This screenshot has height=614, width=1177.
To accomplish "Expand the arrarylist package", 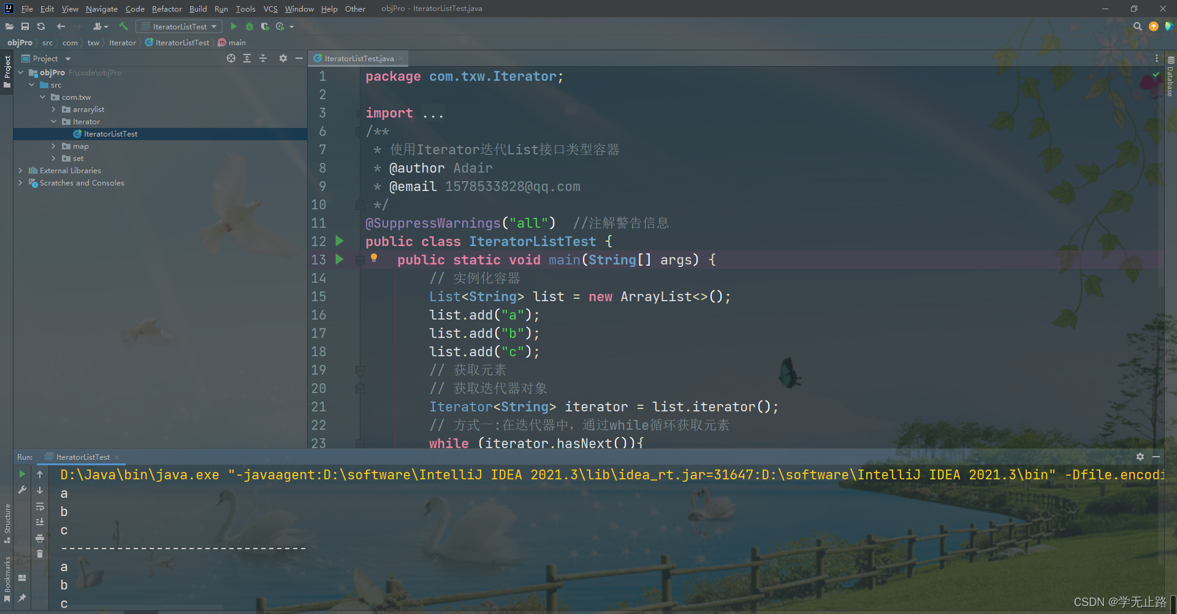I will tap(54, 109).
